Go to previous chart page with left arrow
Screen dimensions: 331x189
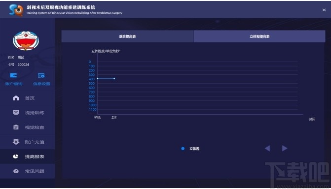[267, 148]
